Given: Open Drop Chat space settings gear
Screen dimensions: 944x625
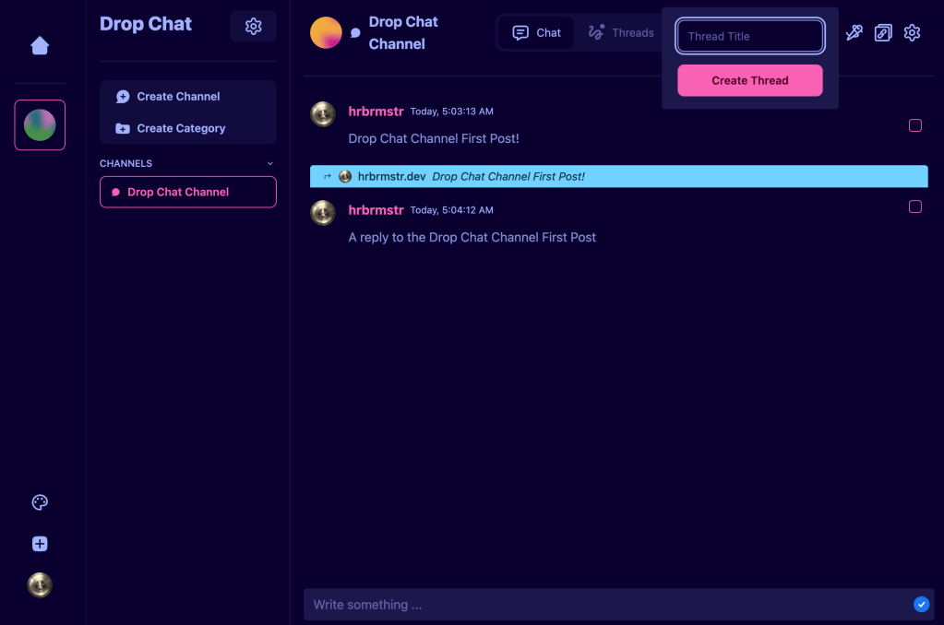Looking at the screenshot, I should 253,27.
